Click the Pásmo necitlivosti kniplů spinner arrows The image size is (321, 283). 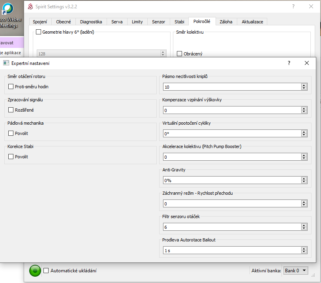tap(304, 87)
